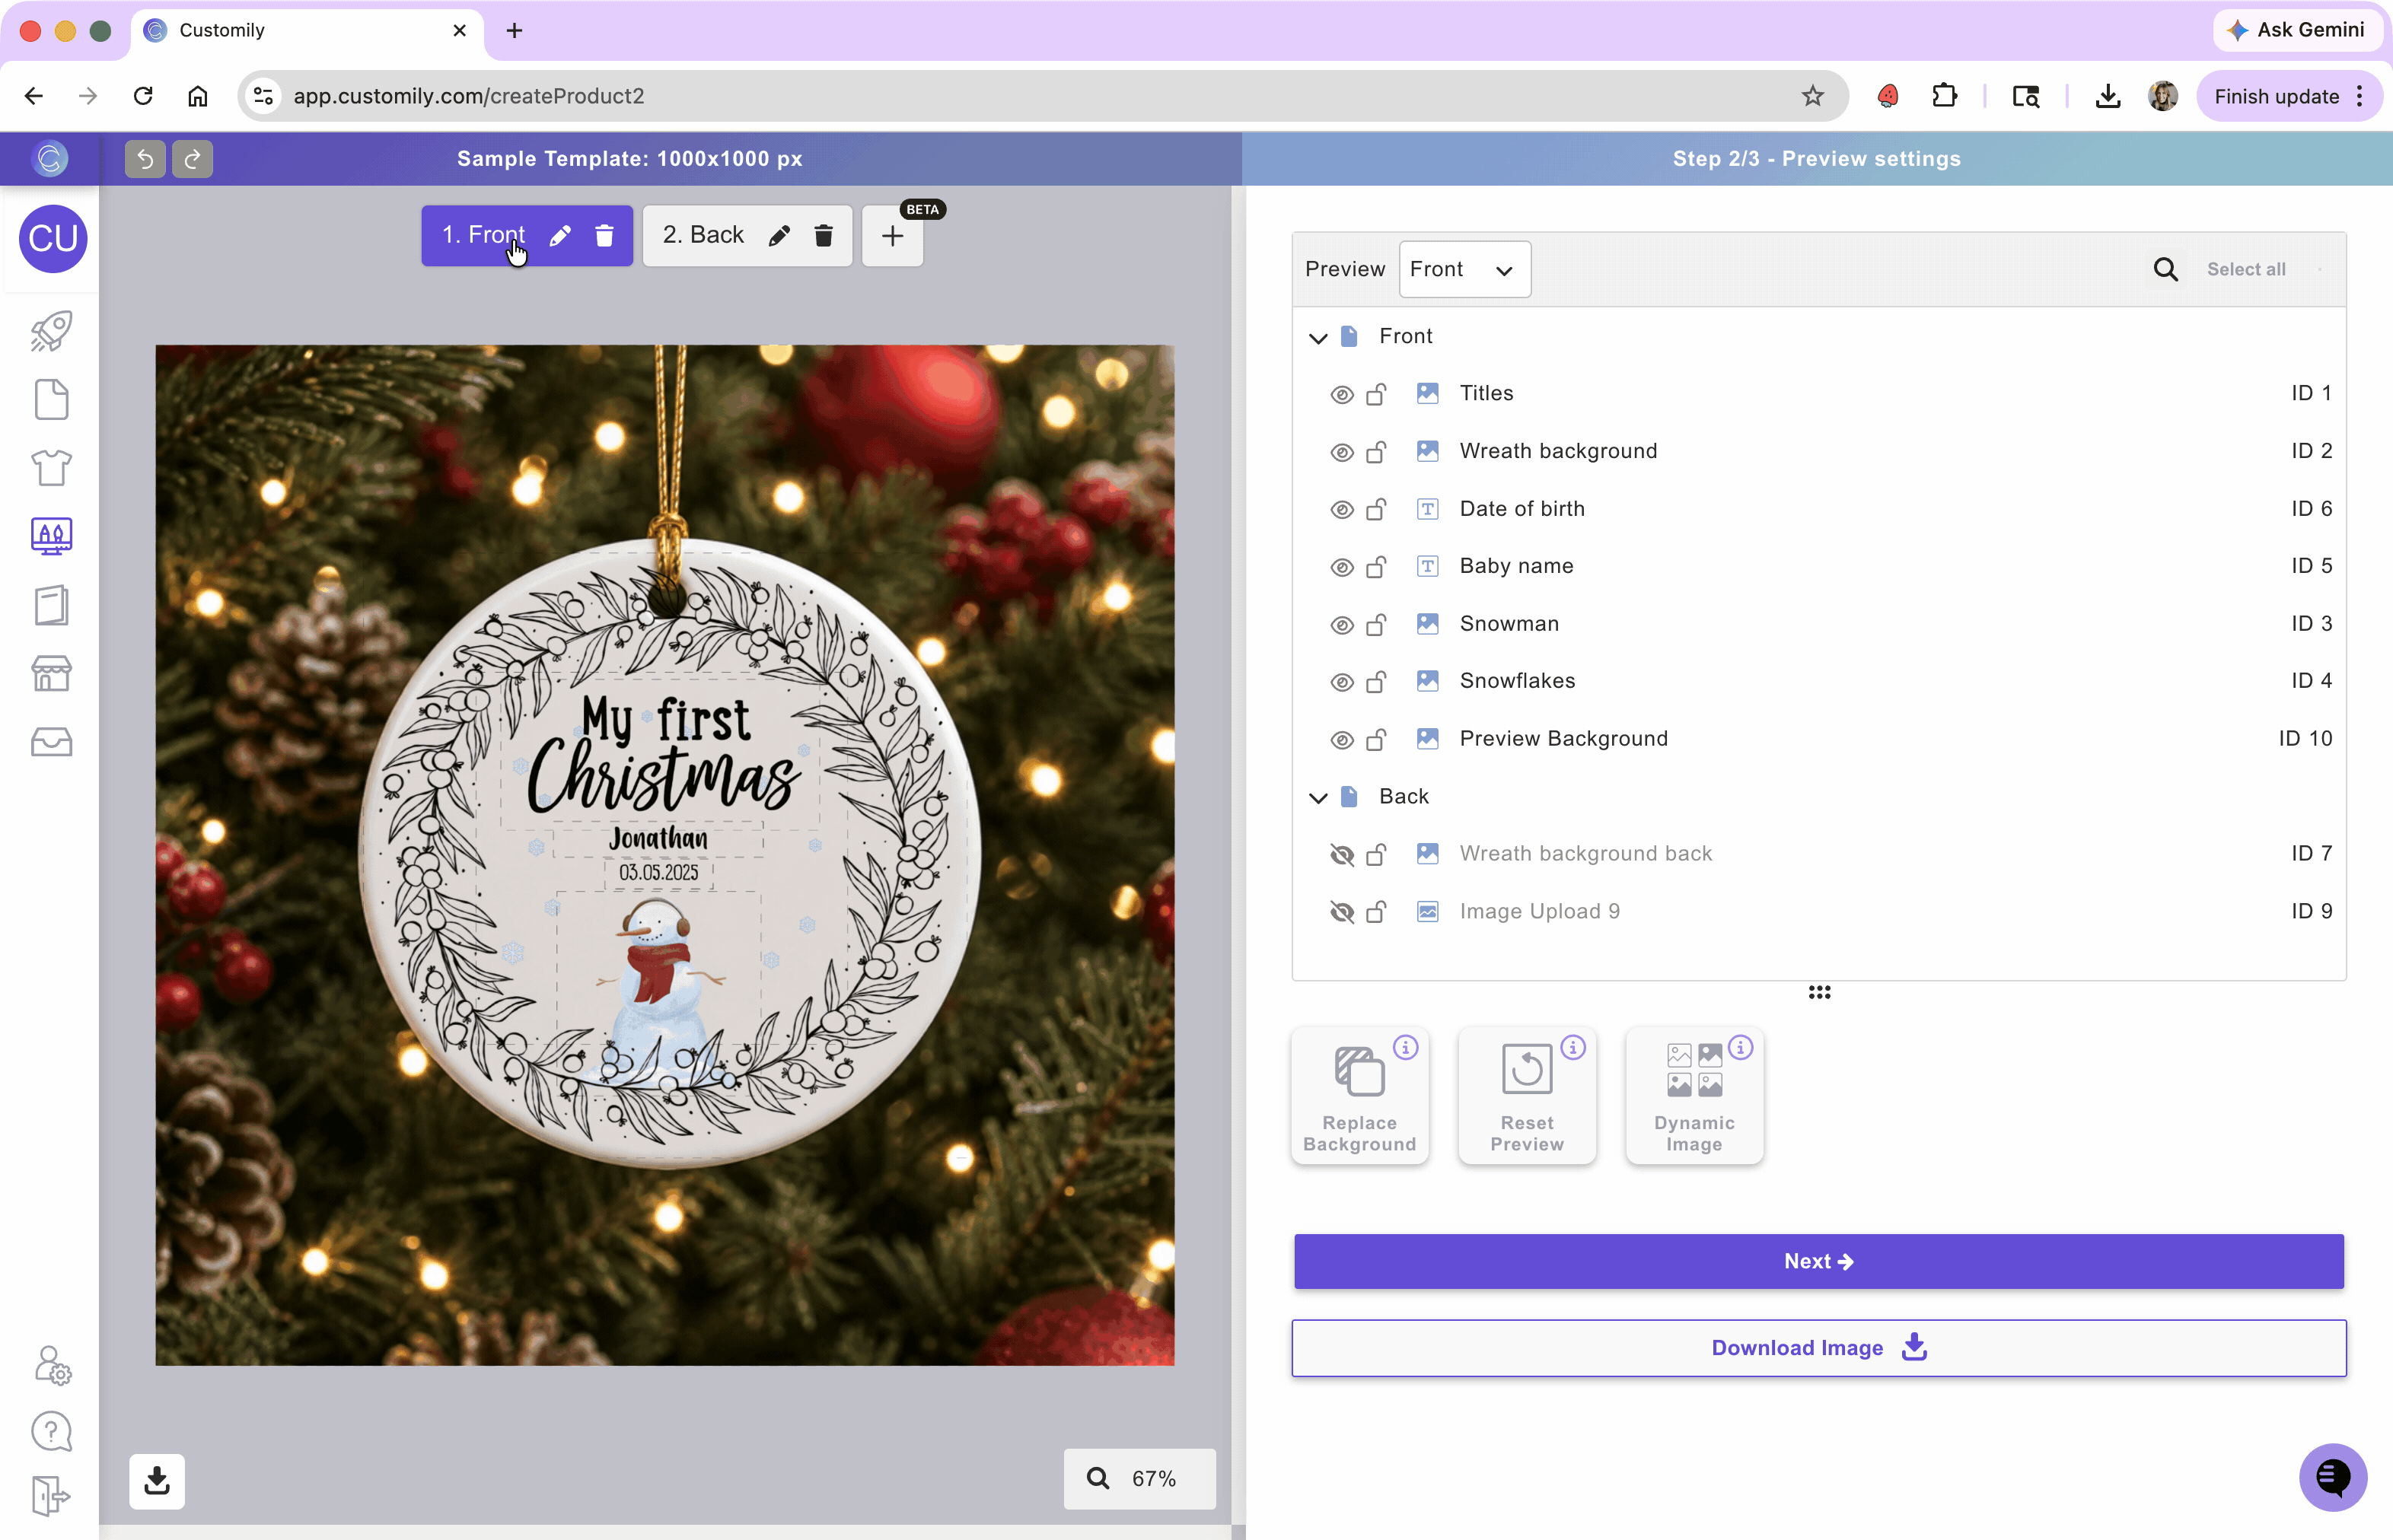
Task: Click the Customily logo in header
Action: tap(50, 158)
